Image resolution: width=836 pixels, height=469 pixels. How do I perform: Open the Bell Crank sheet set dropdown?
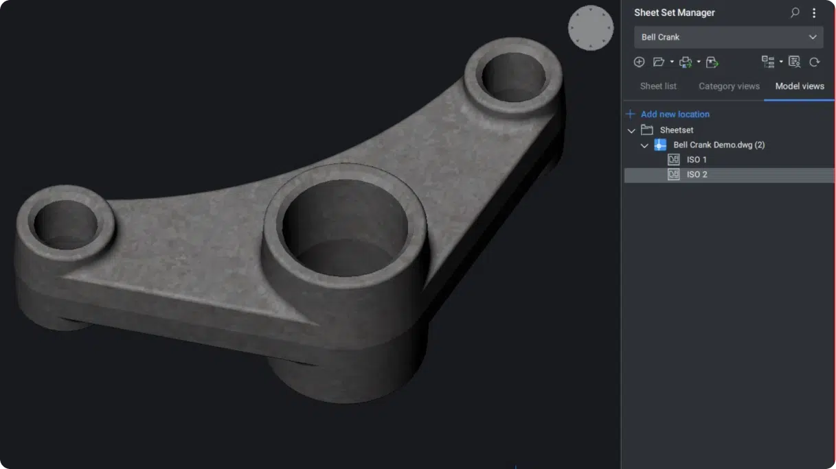click(728, 37)
